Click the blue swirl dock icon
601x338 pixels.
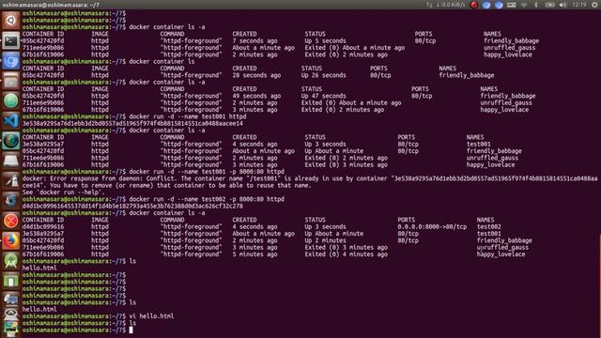[x=10, y=200]
